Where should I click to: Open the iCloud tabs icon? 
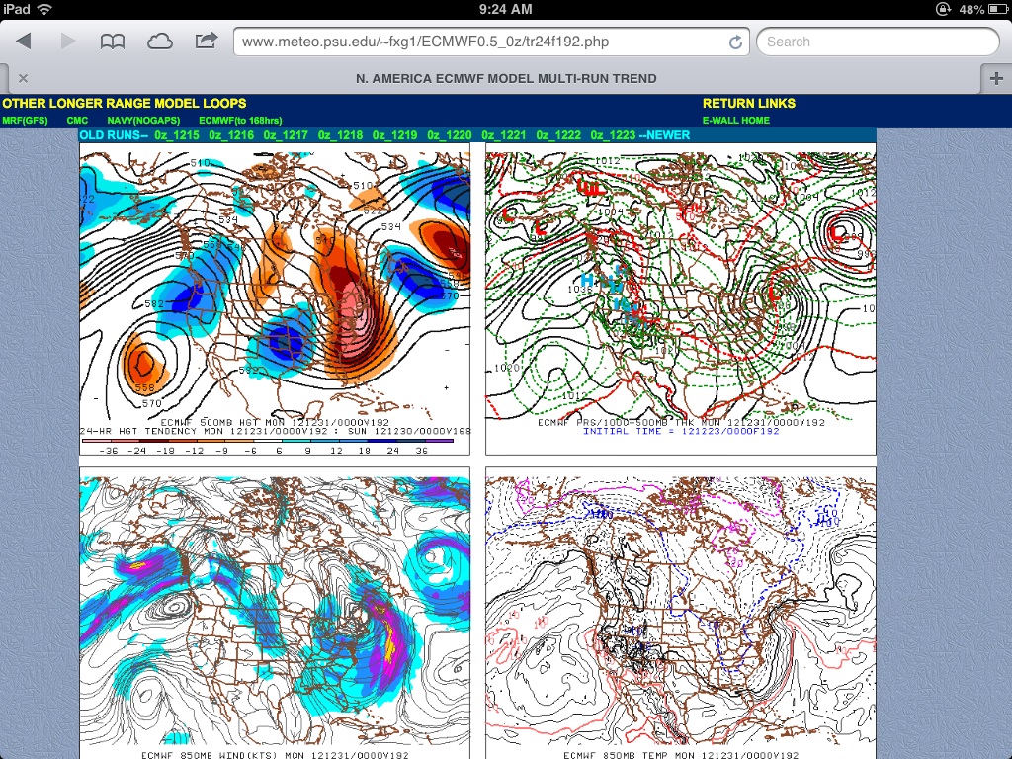click(x=159, y=42)
